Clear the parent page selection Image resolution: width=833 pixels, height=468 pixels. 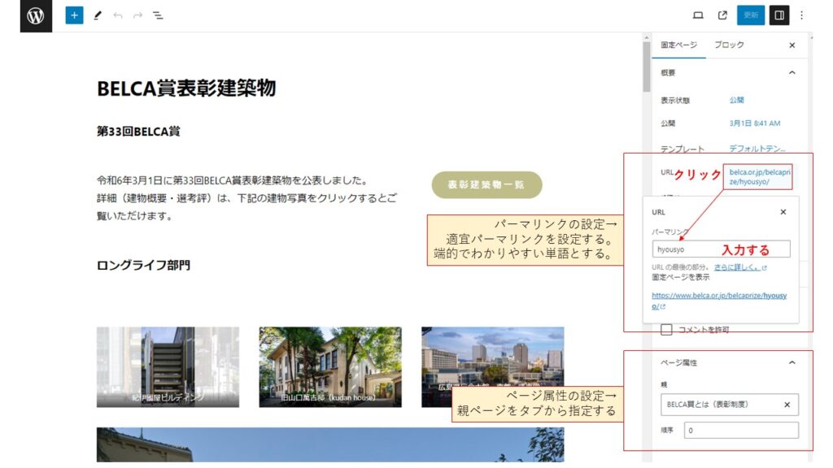(787, 405)
